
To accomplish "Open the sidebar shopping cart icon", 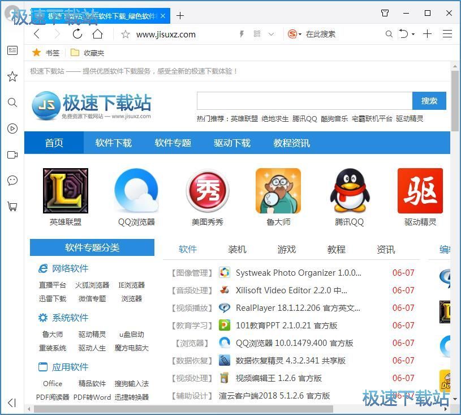I will [12, 206].
